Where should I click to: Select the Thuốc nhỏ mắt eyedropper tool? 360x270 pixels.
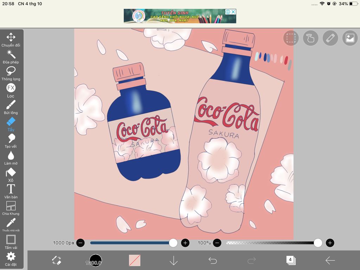[x=11, y=225]
